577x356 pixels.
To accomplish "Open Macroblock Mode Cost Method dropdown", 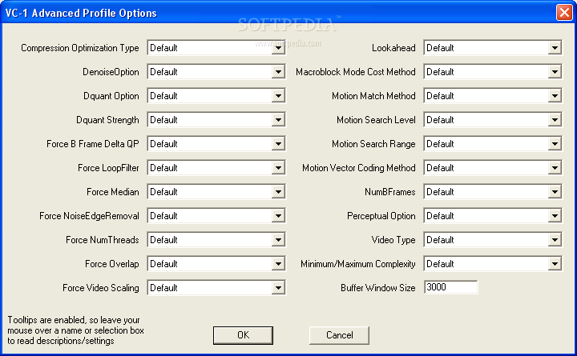I will 492,72.
